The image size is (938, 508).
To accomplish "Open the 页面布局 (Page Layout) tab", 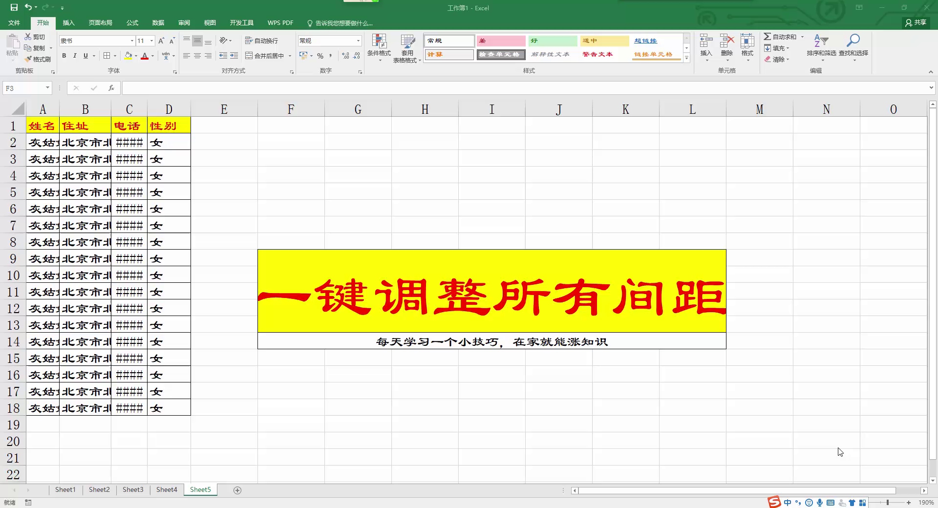I will pyautogui.click(x=100, y=22).
